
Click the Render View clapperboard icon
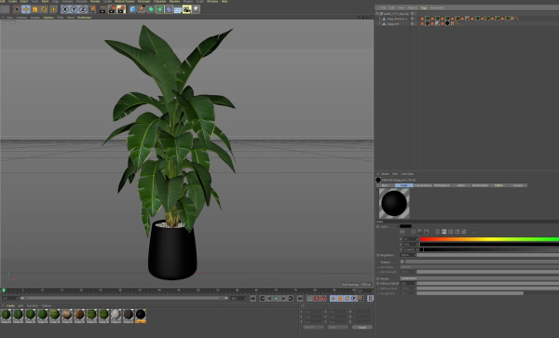pos(102,9)
